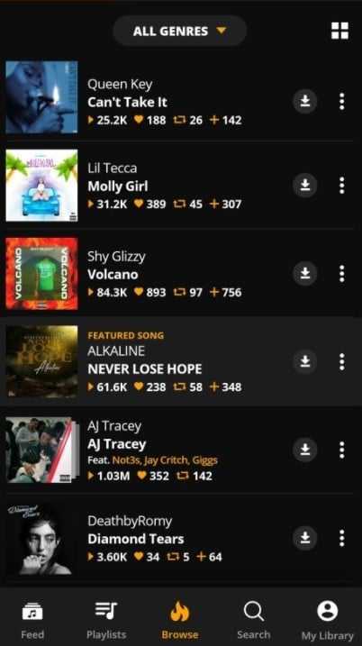Image resolution: width=362 pixels, height=646 pixels.
Task: Tap download icon for Volcano
Action: (x=304, y=274)
